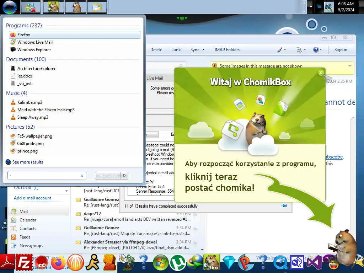This screenshot has width=364, height=273.
Task: Launch Plants vs. Zombies dock icon
Action: point(127,262)
